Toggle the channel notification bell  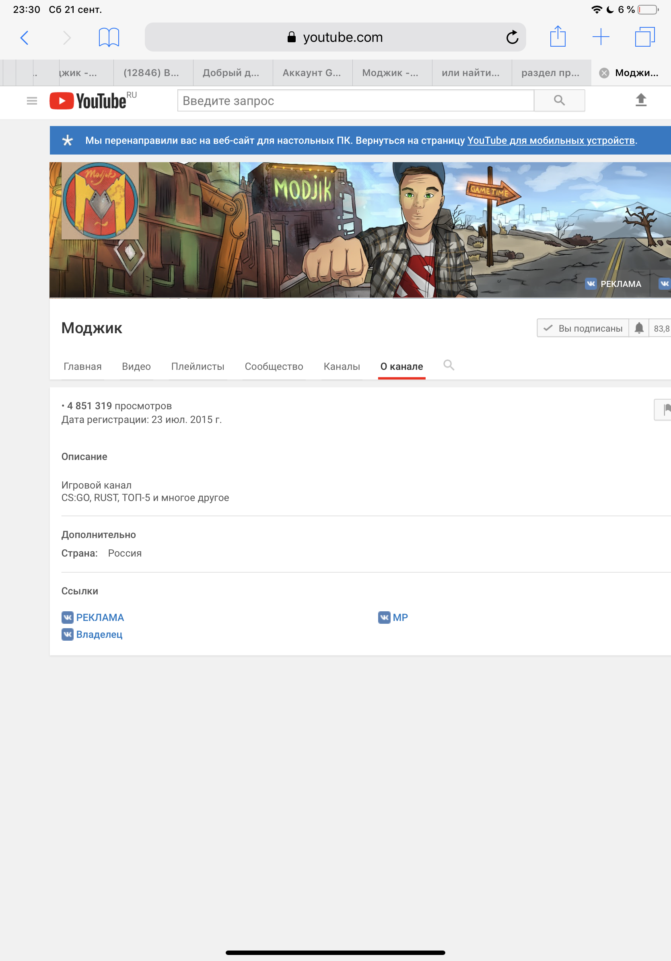[639, 328]
